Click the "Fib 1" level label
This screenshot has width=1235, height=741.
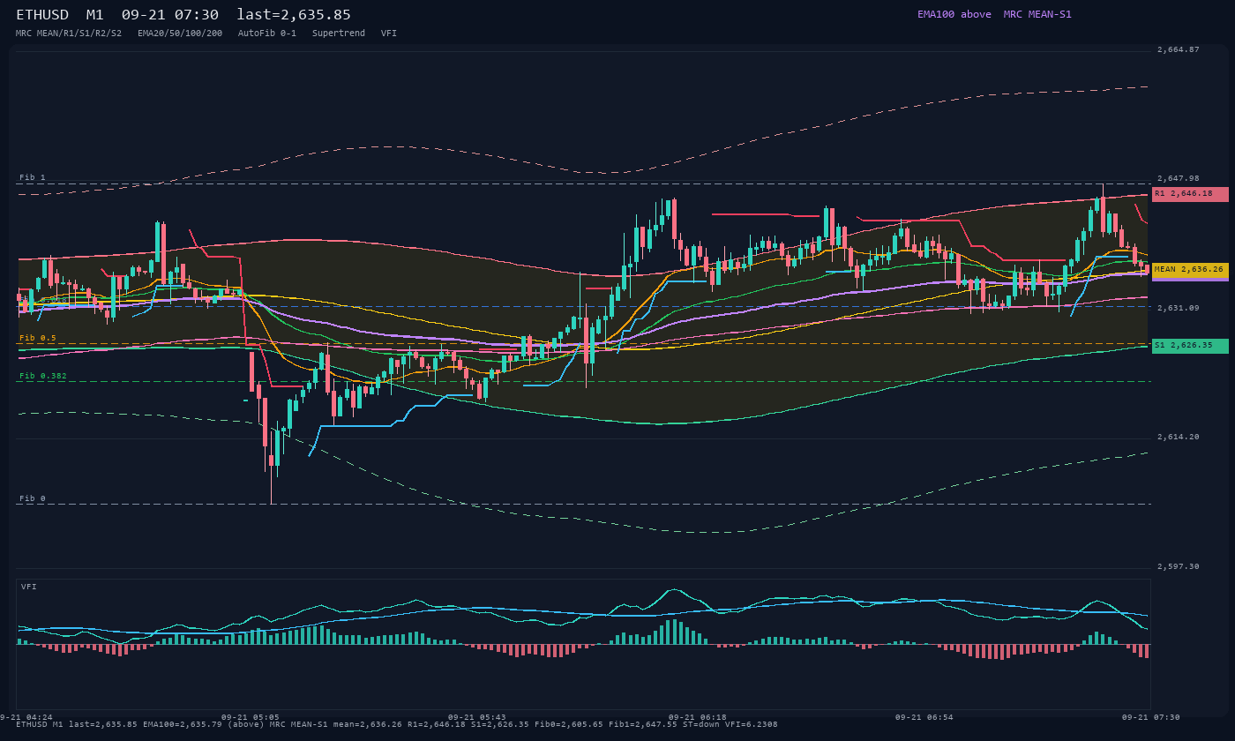[33, 177]
